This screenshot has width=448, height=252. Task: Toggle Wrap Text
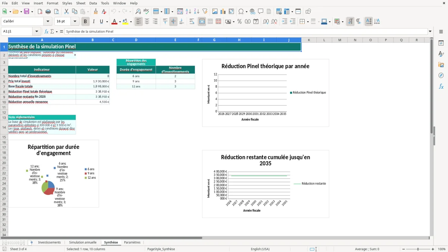pyautogui.click(x=192, y=22)
